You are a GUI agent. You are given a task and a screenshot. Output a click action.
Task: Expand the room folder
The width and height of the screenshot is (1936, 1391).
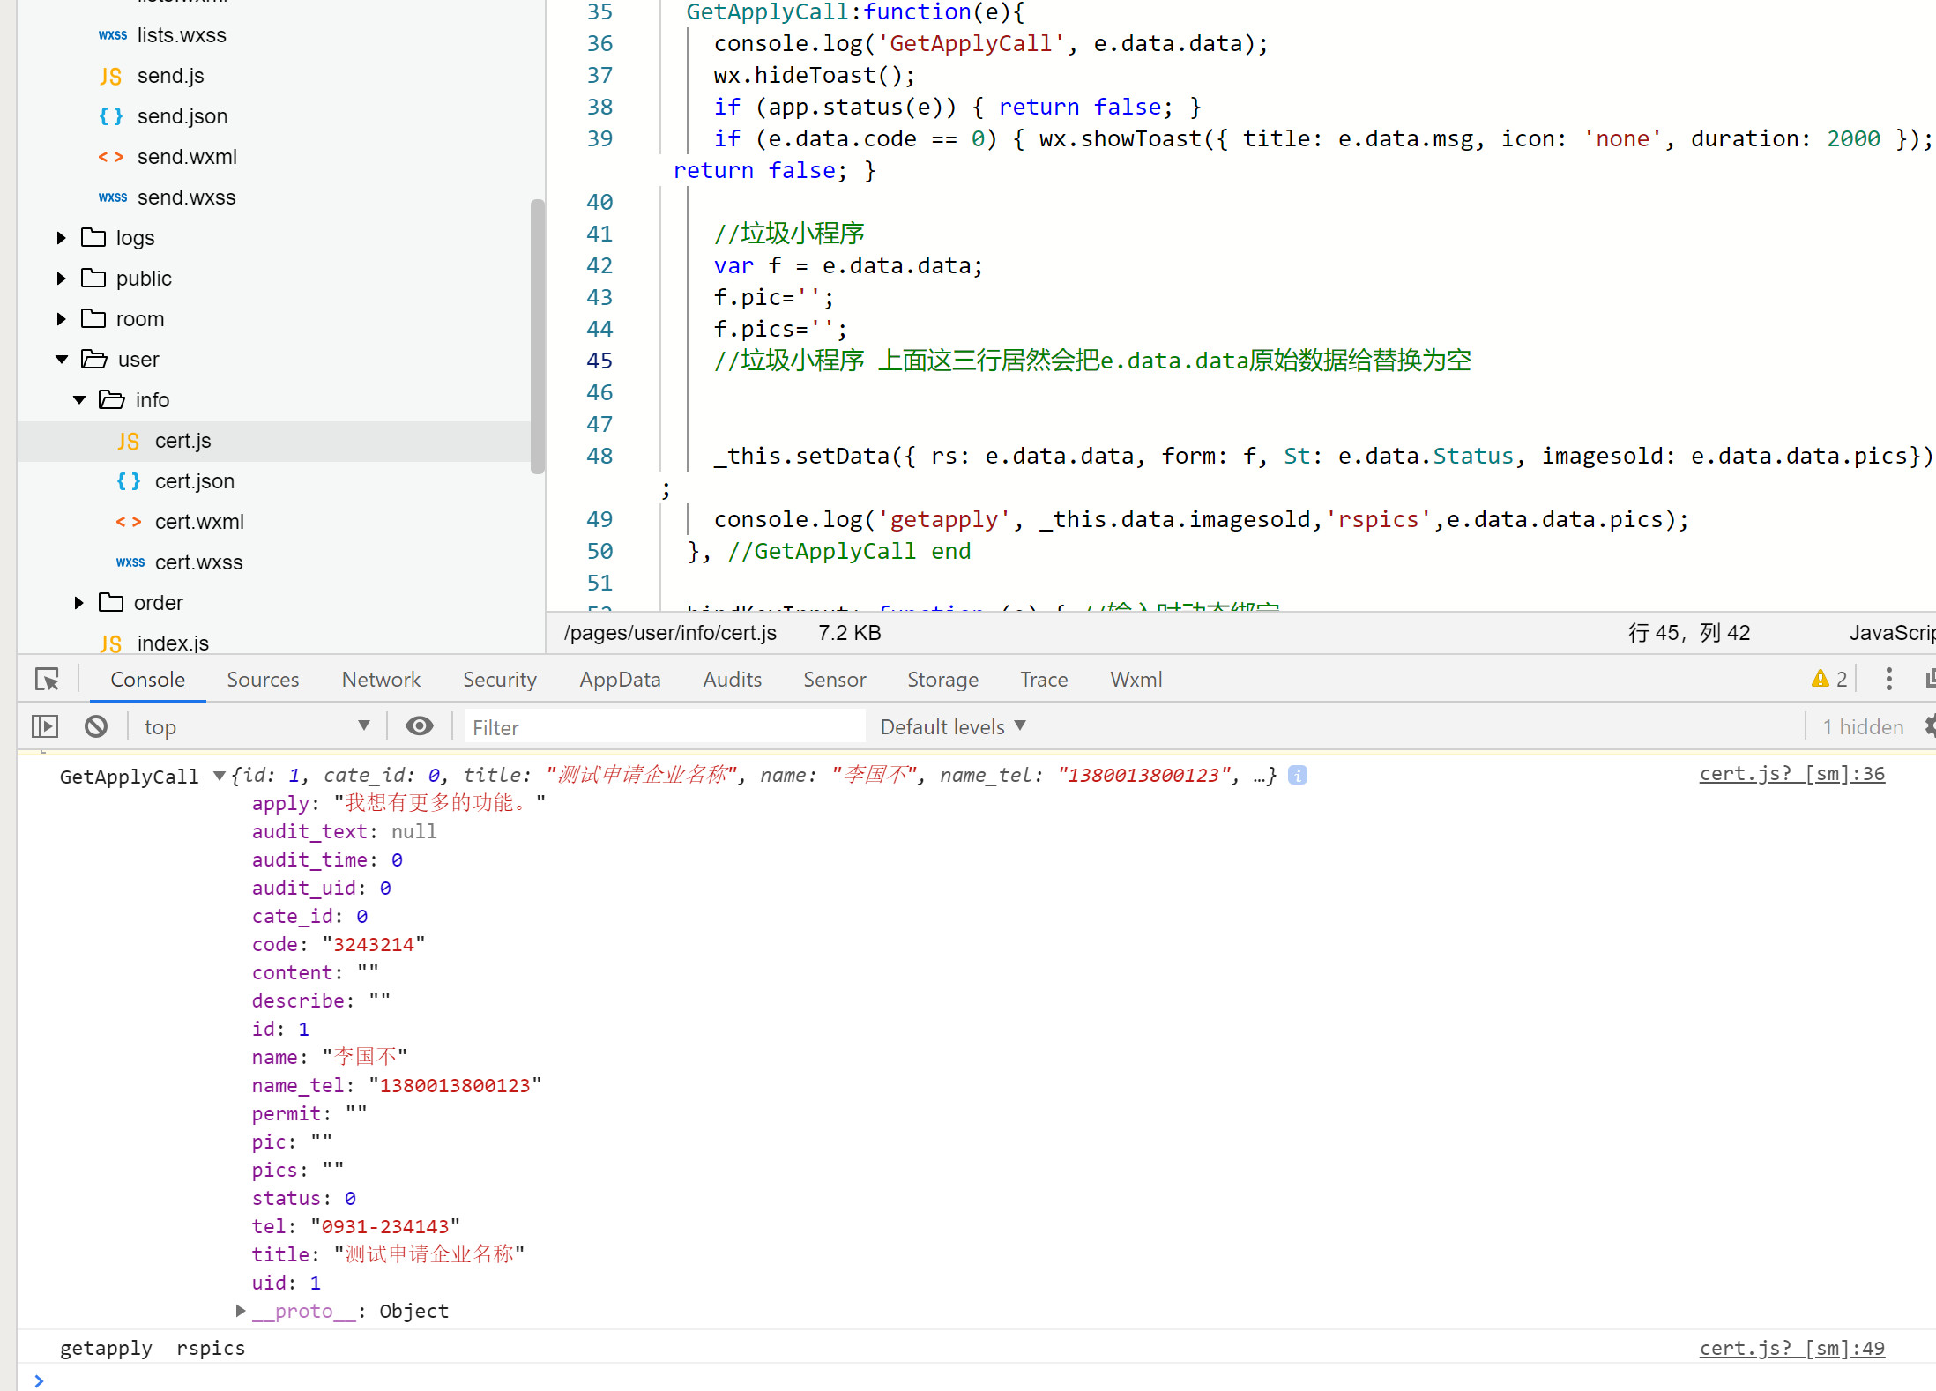(x=62, y=319)
